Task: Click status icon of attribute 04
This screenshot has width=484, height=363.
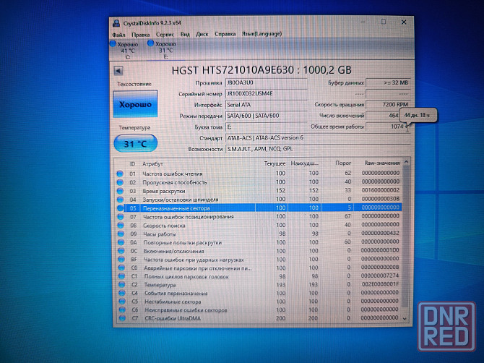Action: tap(120, 200)
